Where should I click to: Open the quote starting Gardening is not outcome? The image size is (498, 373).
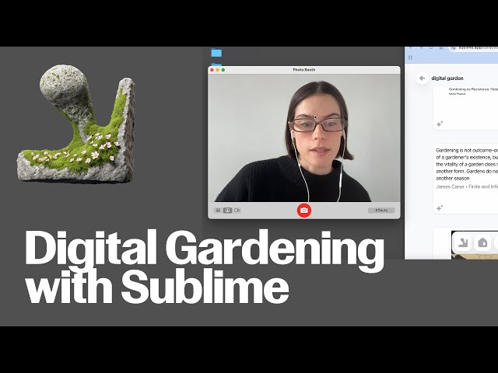[x=467, y=164]
